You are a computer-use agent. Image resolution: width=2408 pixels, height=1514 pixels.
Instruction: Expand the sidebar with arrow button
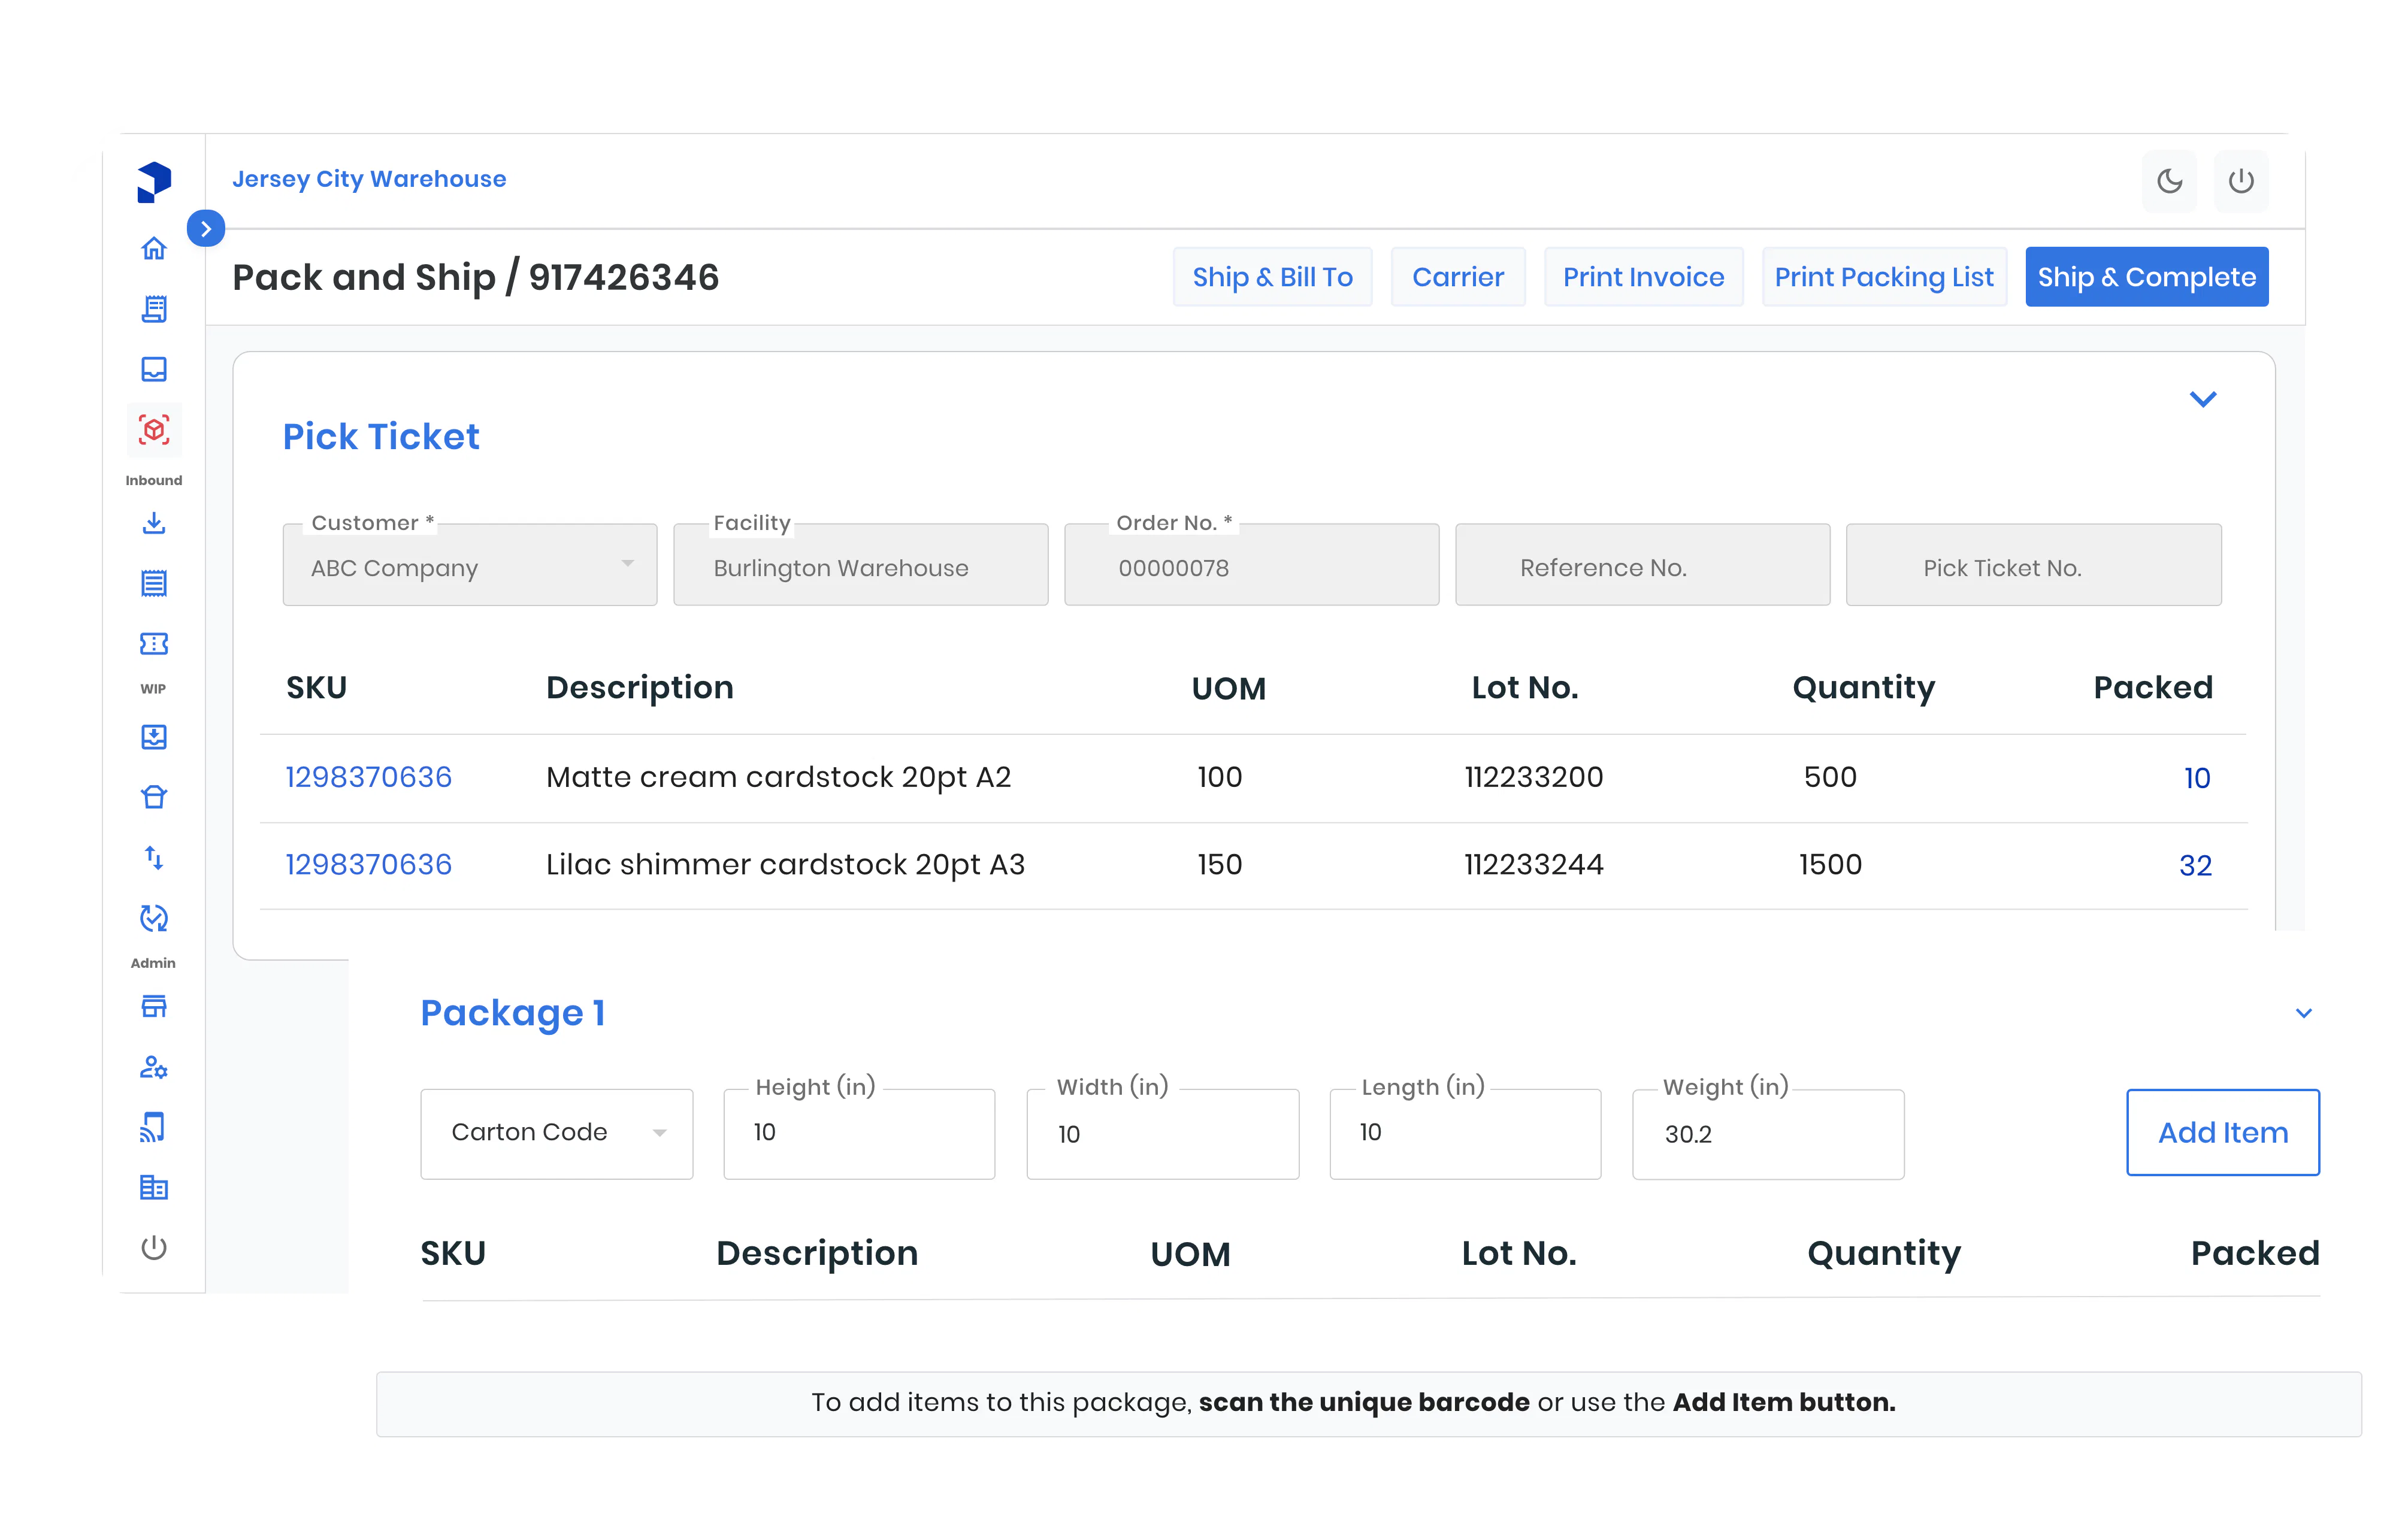(206, 229)
